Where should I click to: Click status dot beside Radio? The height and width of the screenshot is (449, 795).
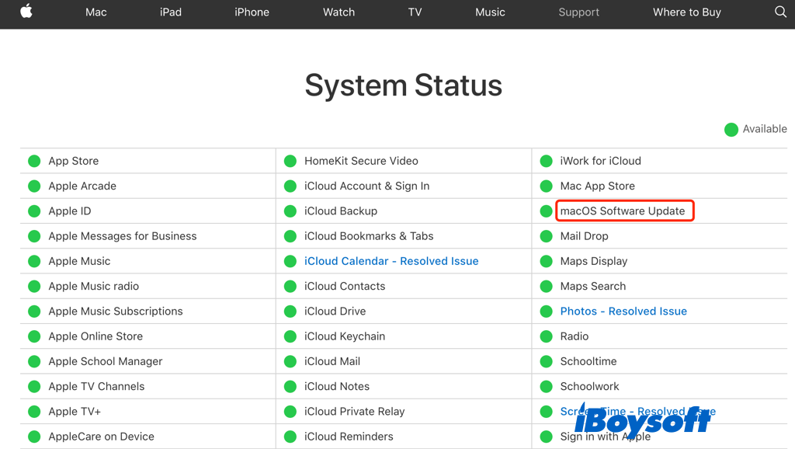point(546,336)
